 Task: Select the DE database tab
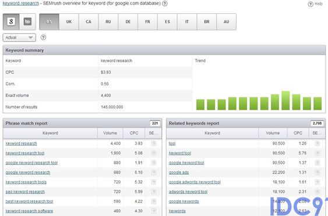pyautogui.click(x=128, y=21)
